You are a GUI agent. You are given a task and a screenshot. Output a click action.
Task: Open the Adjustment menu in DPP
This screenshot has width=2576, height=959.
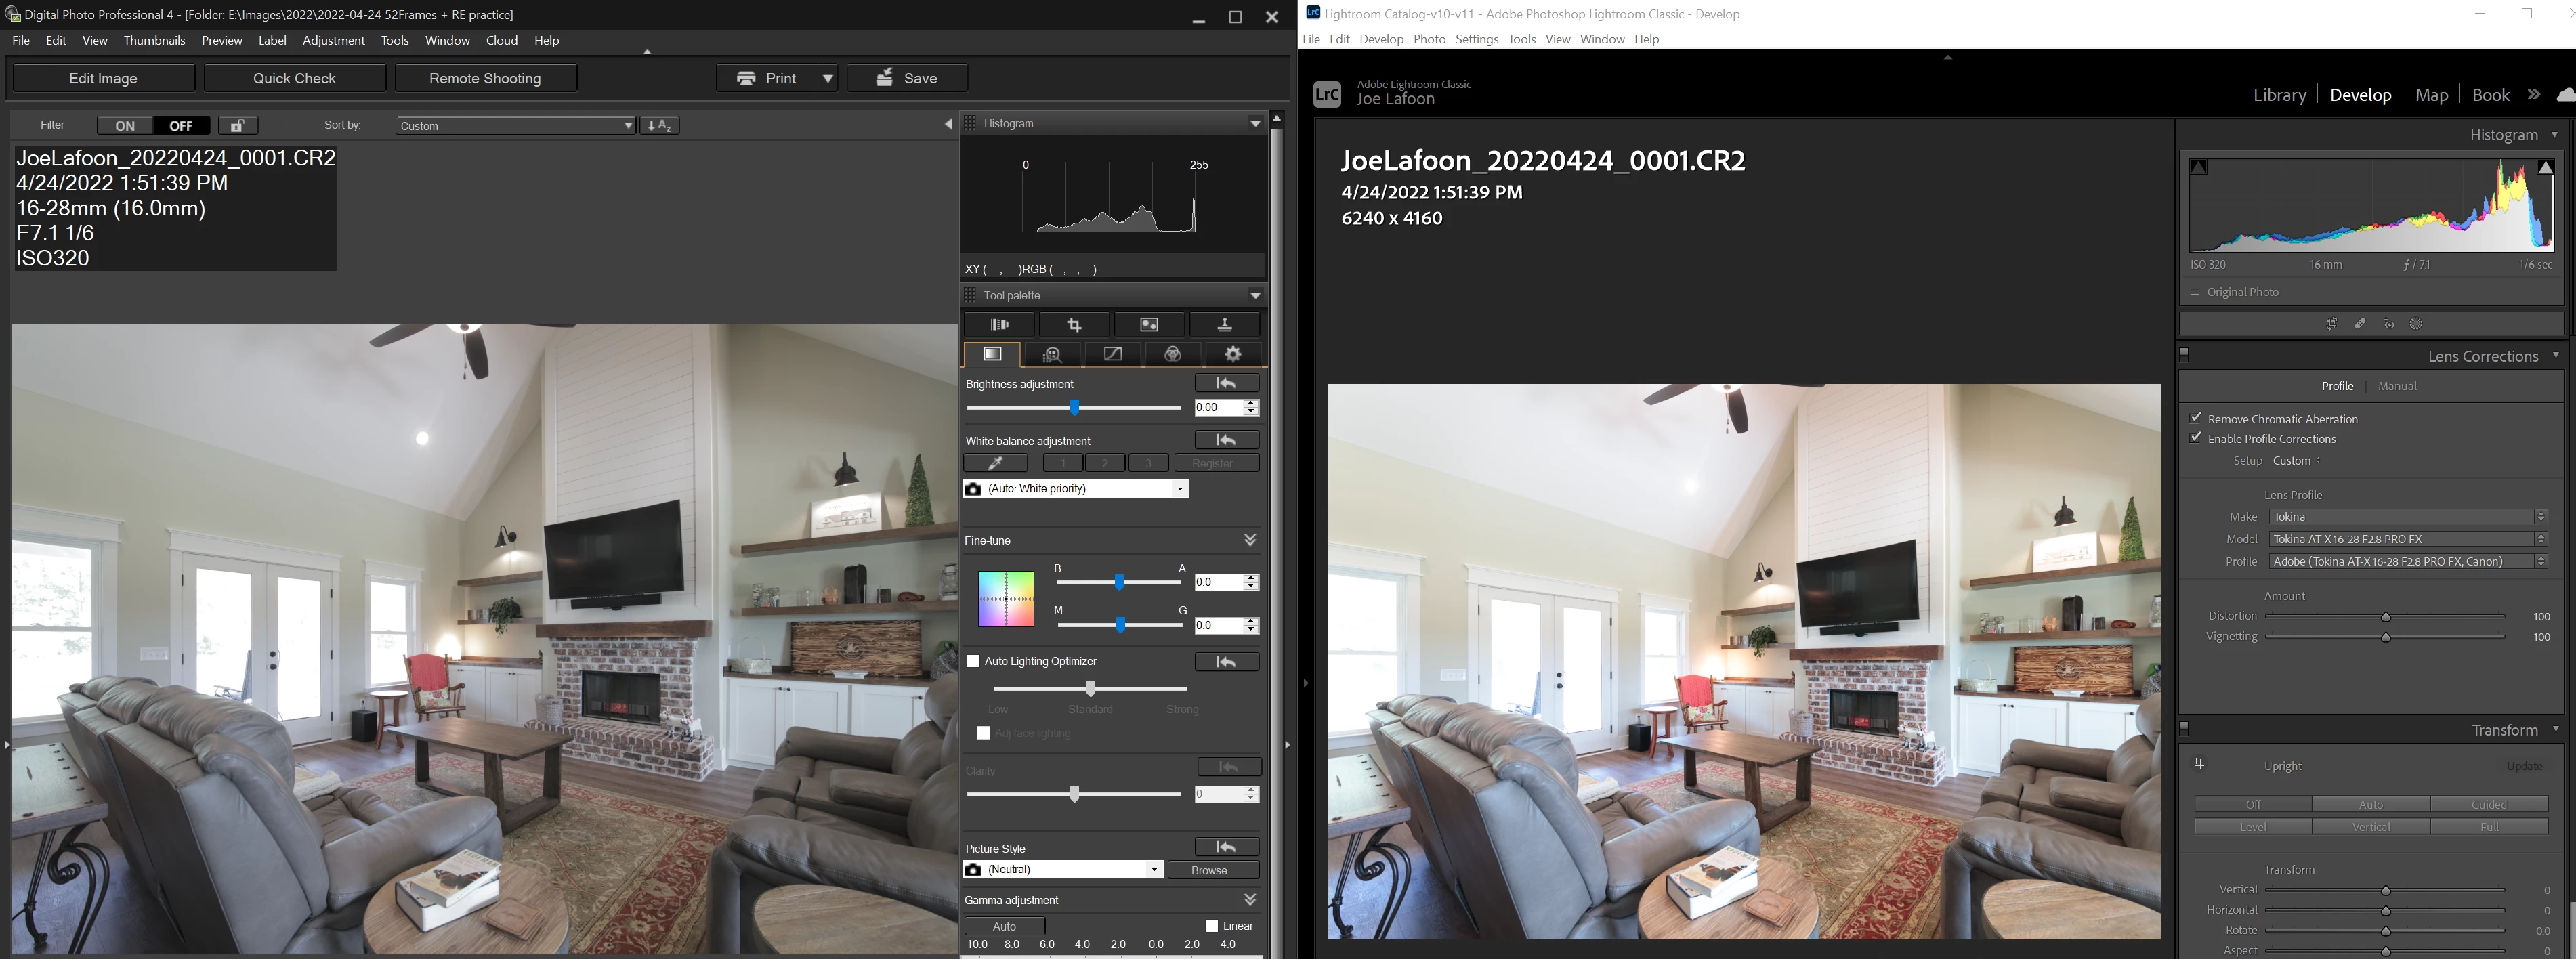[x=333, y=41]
